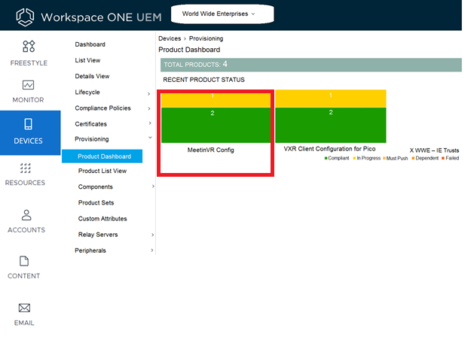Click VXR Client Configuration yellow in-progress segment
This screenshot has height=346, width=474.
point(330,99)
